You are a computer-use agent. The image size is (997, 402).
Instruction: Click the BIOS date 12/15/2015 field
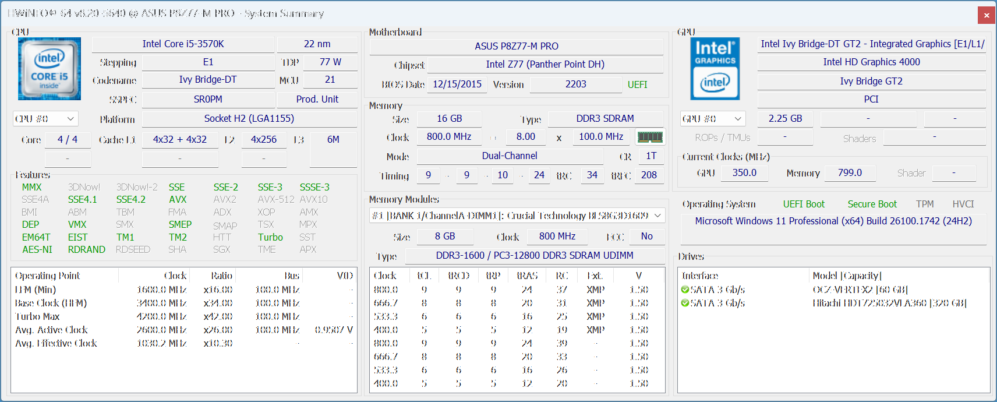457,84
